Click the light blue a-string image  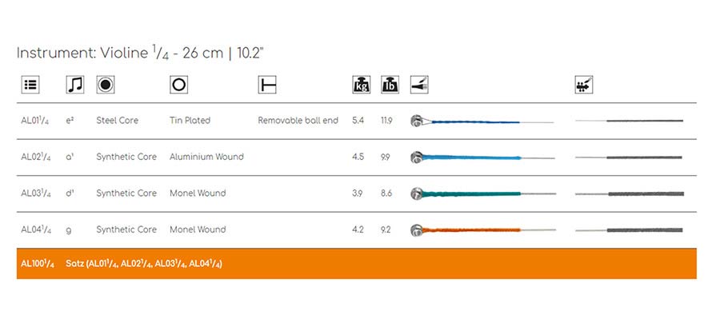[482, 158]
